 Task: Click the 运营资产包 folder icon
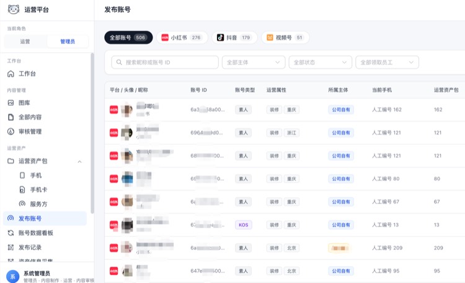[x=11, y=161]
